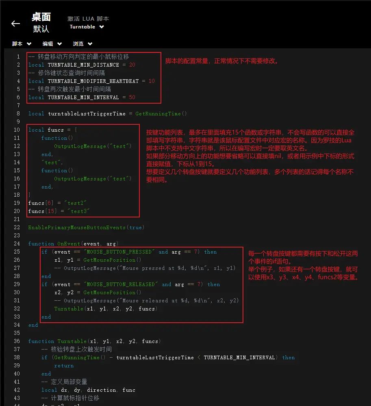Viewport: 371px width, 406px height.
Task: Click the 'local funcs = {' line
Action: tap(52, 130)
